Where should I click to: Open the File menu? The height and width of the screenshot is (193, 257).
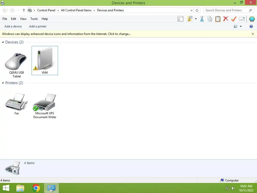(5, 19)
